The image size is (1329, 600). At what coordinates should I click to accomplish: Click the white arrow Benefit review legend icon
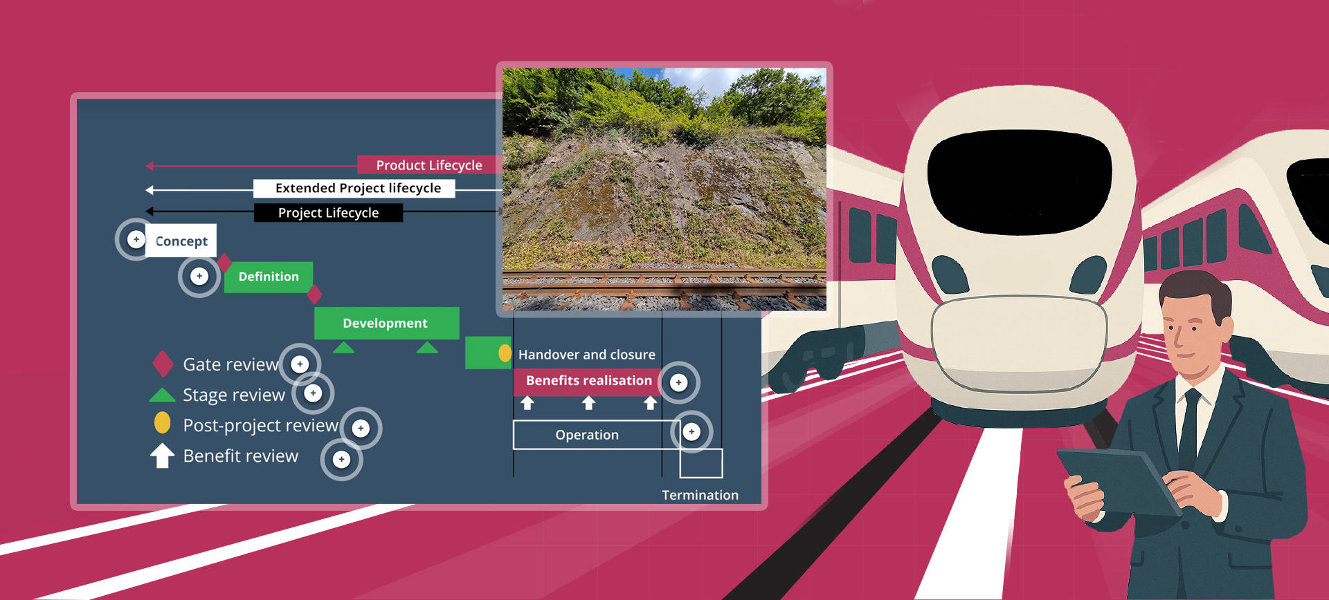tap(162, 456)
